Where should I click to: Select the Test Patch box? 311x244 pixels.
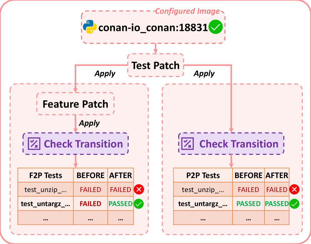pyautogui.click(x=155, y=65)
